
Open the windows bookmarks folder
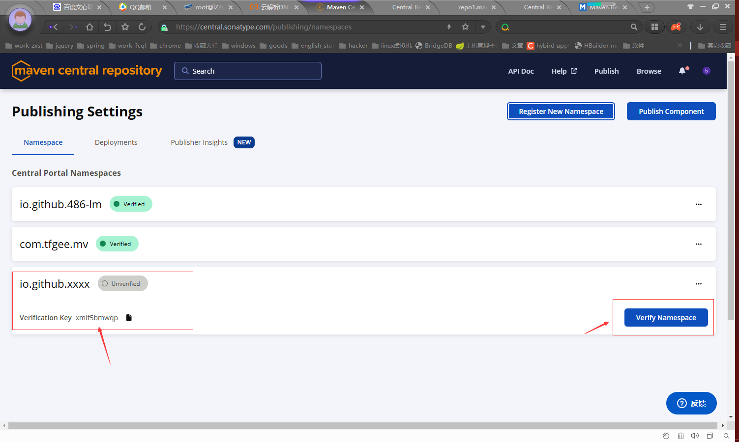pos(238,45)
